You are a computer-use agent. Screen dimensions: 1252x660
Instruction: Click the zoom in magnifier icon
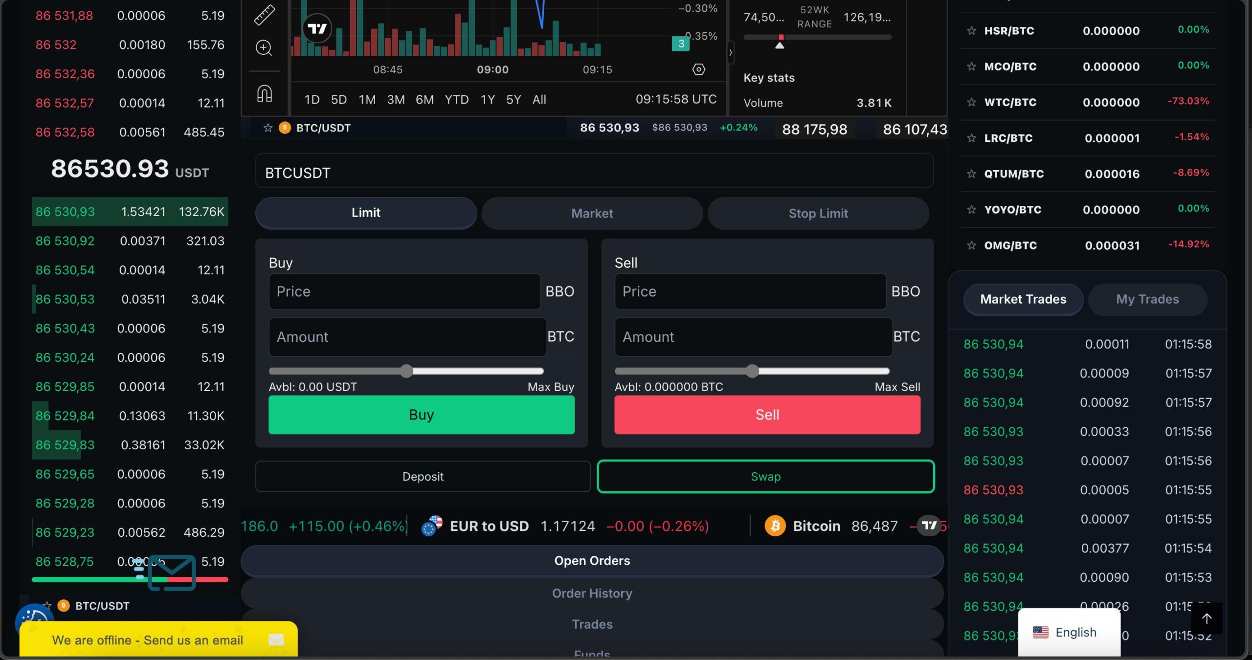(264, 47)
